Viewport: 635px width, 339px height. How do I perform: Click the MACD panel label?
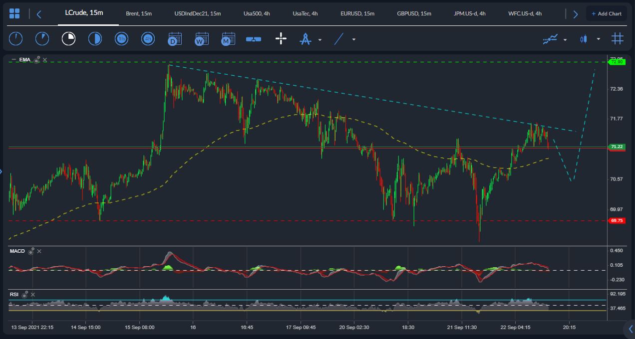[17, 251]
